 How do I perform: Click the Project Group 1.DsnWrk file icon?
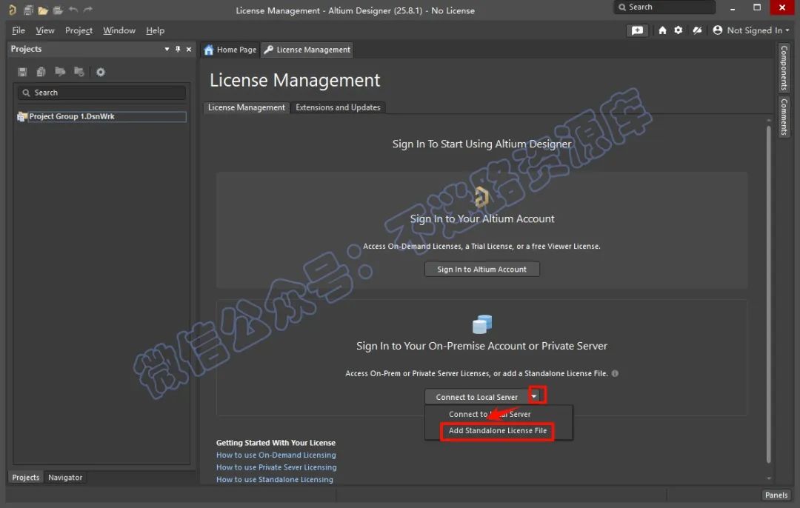pyautogui.click(x=22, y=117)
